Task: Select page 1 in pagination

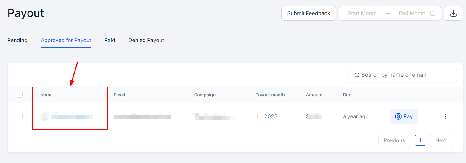Action: click(420, 140)
